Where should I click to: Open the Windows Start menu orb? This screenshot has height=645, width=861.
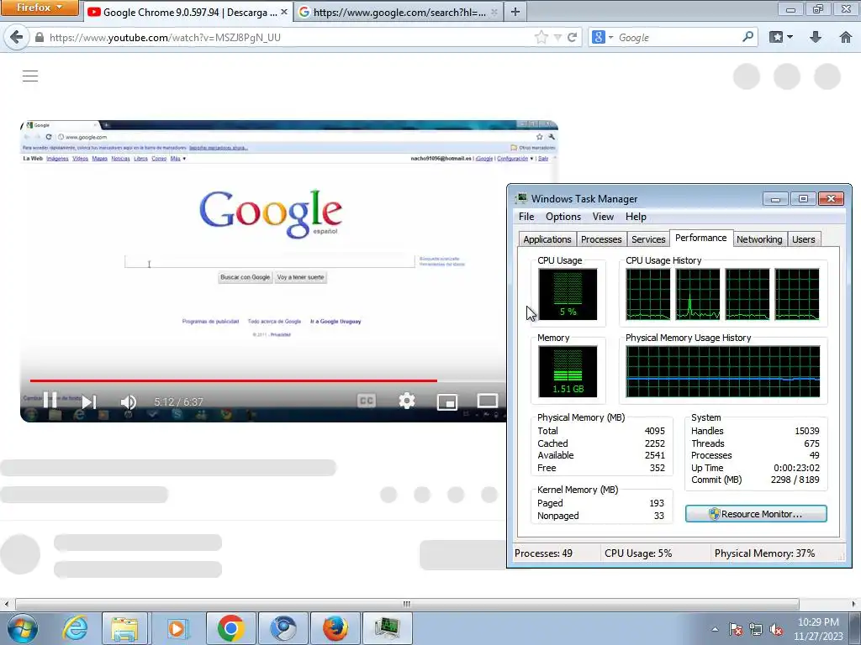tap(23, 628)
